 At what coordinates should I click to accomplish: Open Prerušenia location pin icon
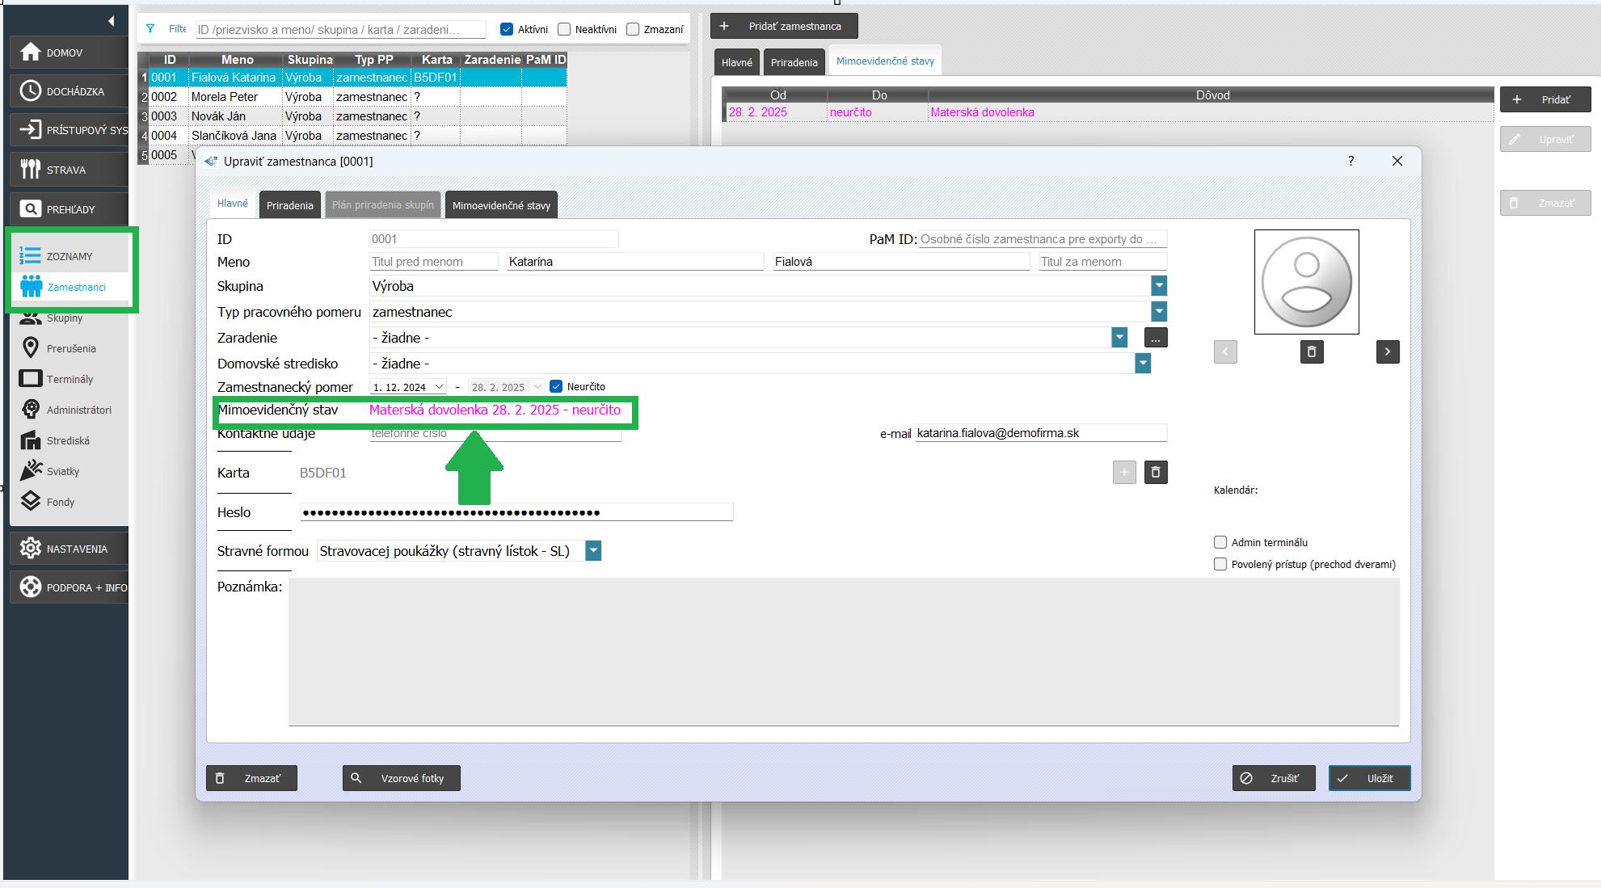(x=31, y=348)
